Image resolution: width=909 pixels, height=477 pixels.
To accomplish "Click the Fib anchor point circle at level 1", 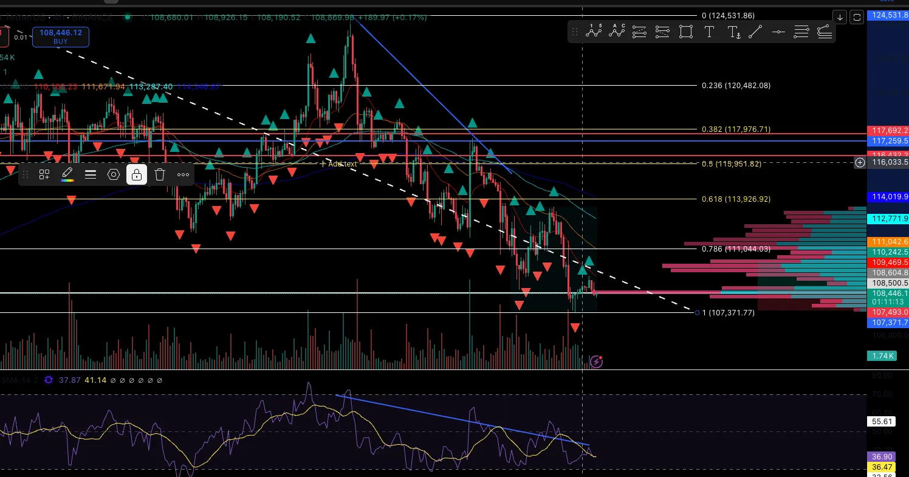I will click(x=696, y=313).
